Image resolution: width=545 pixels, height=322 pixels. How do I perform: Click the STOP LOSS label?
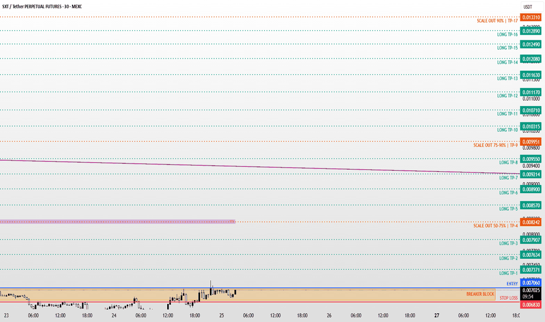click(509, 298)
